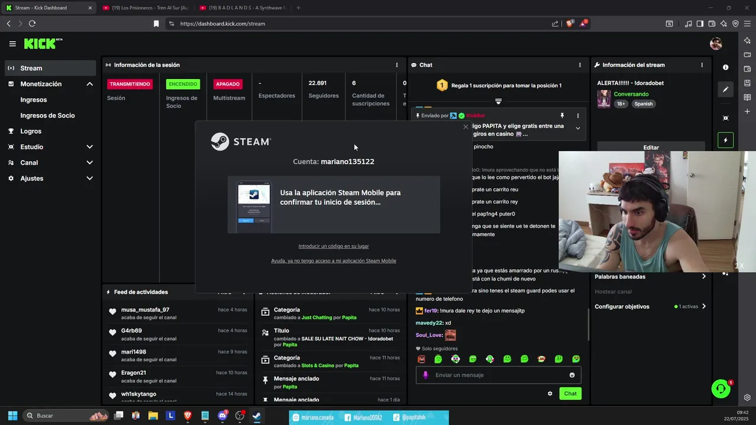The image size is (756, 425).
Task: Open Información de la sesión options menu
Action: (x=397, y=65)
